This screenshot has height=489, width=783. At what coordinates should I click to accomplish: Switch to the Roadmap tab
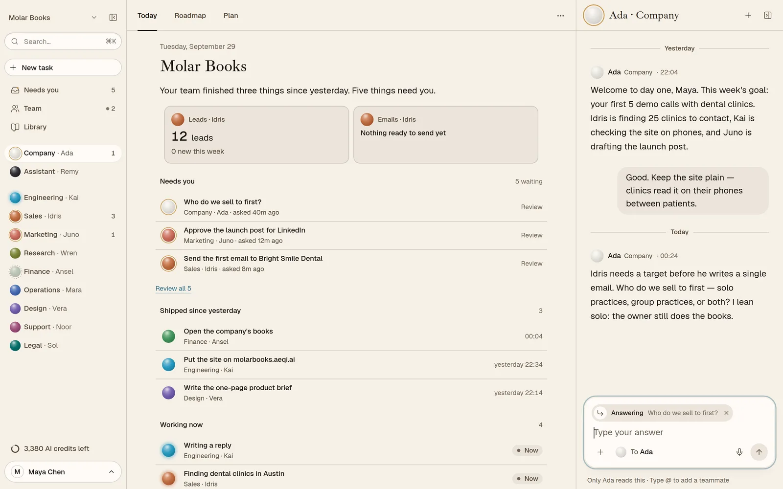[x=190, y=16]
